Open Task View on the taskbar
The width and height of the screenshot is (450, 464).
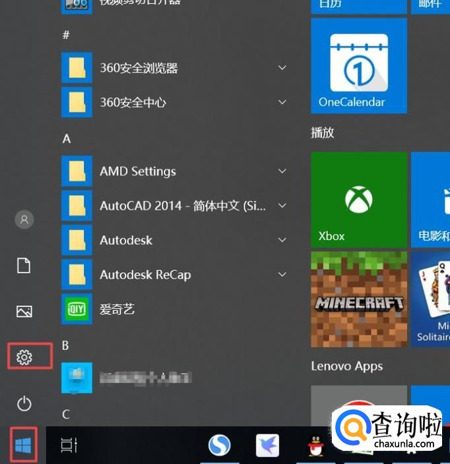pos(69,445)
